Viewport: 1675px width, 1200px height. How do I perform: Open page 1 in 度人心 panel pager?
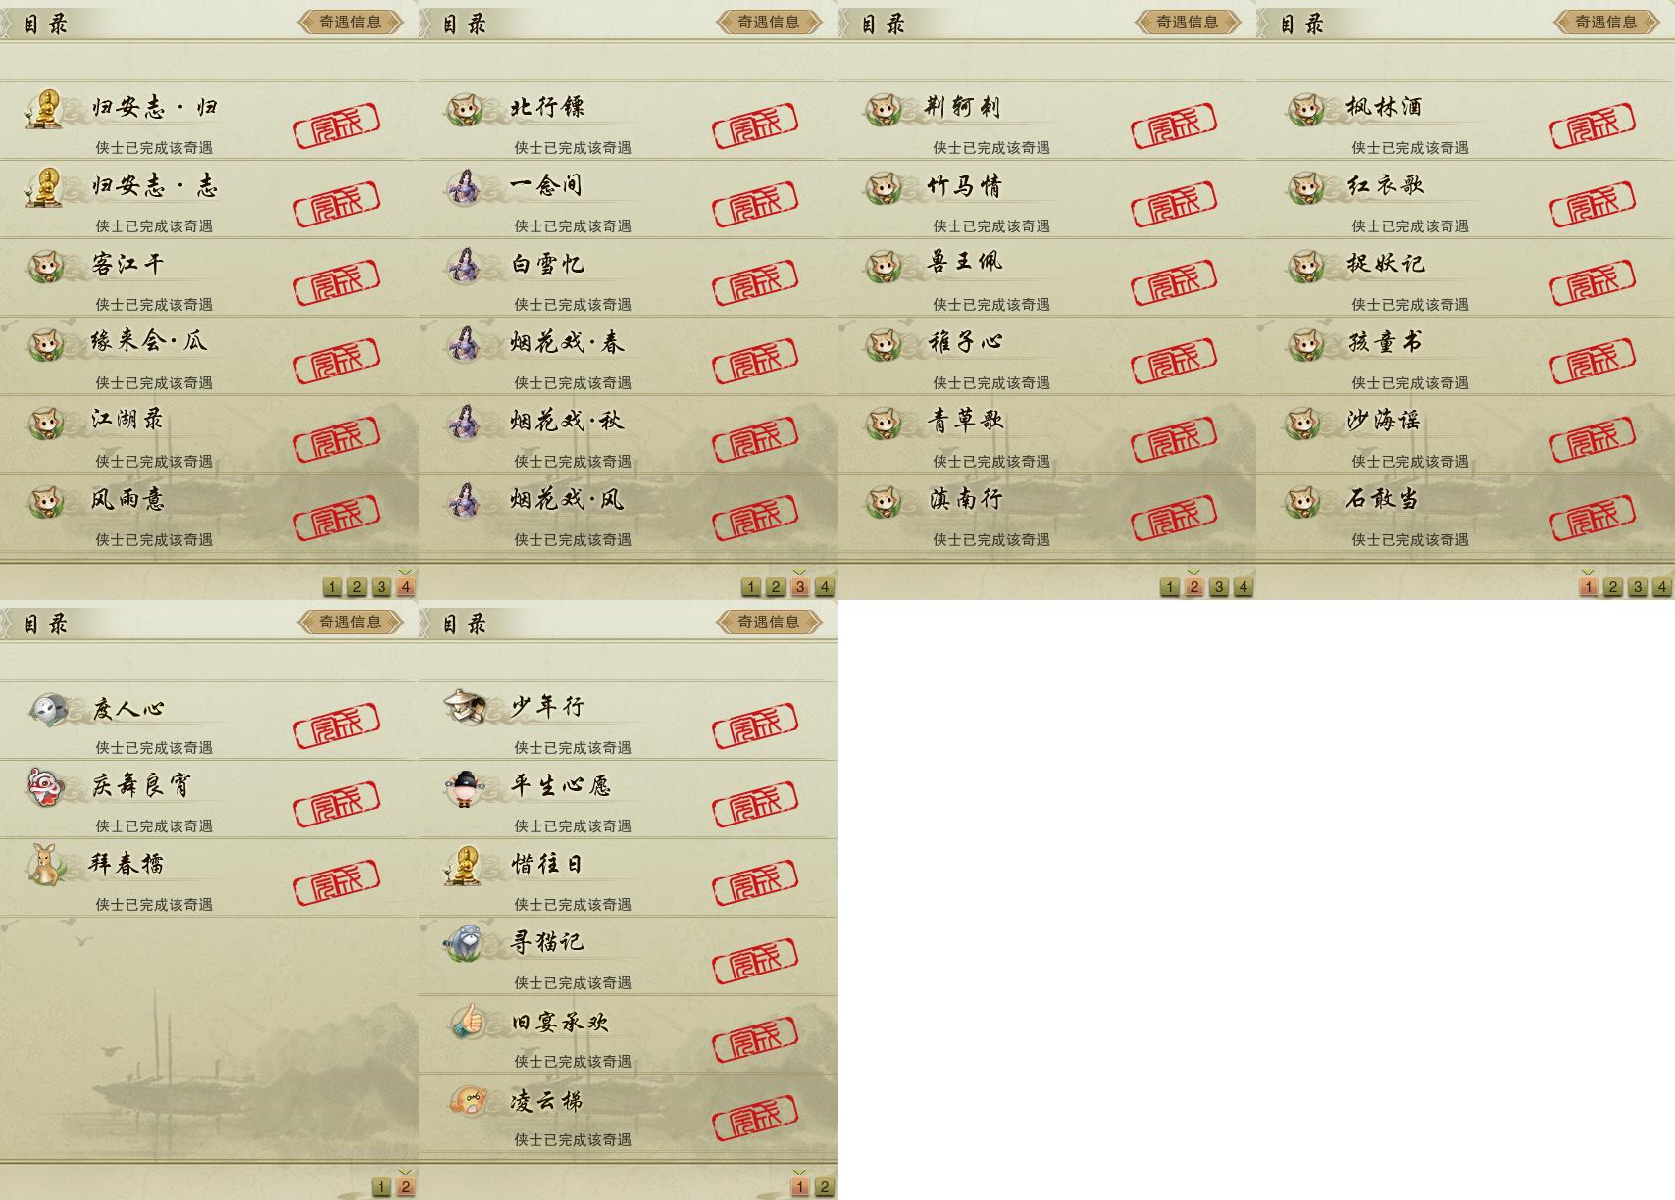(381, 1187)
